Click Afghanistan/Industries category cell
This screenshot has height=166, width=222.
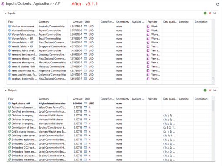point(52,103)
